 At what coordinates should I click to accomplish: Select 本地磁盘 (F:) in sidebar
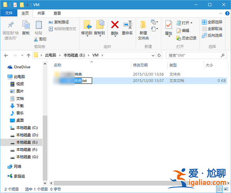click(24, 149)
